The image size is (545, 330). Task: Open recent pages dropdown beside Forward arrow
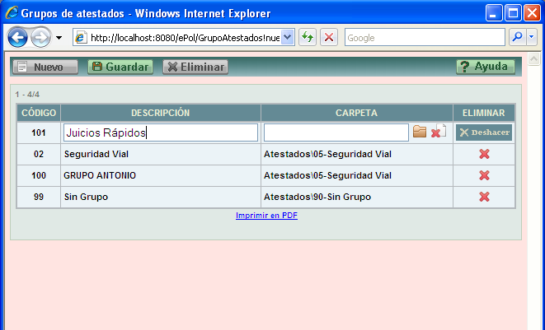[59, 38]
